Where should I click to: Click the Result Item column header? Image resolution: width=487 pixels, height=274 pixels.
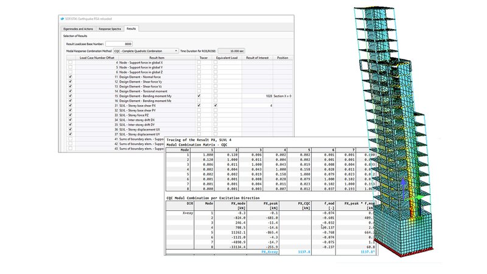pos(157,57)
